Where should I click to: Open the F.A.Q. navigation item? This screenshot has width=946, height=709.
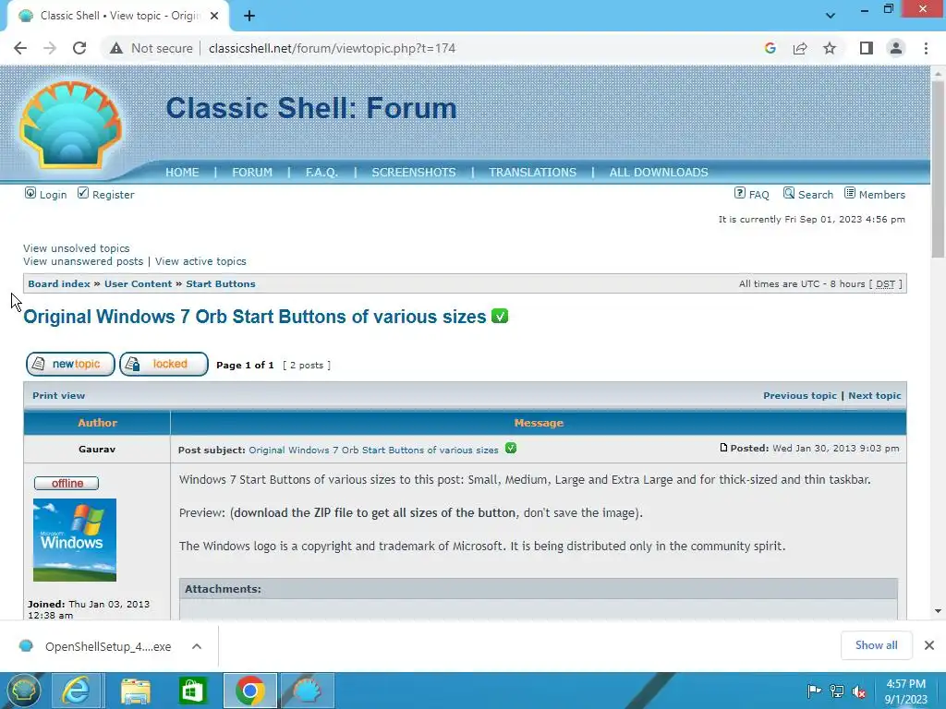click(321, 173)
